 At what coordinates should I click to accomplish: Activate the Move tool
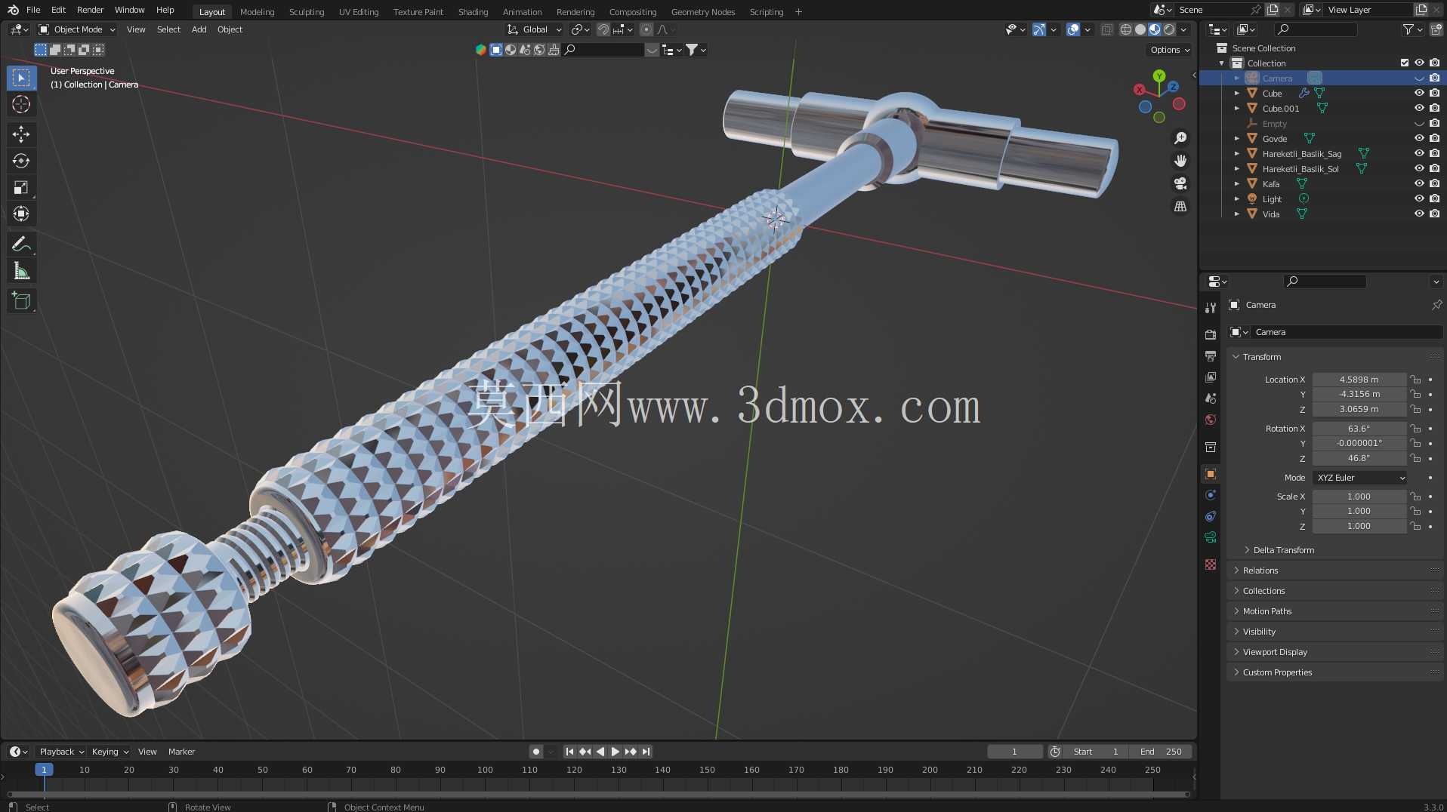click(21, 134)
